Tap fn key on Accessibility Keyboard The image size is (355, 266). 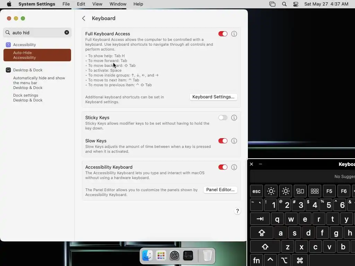coord(257,260)
